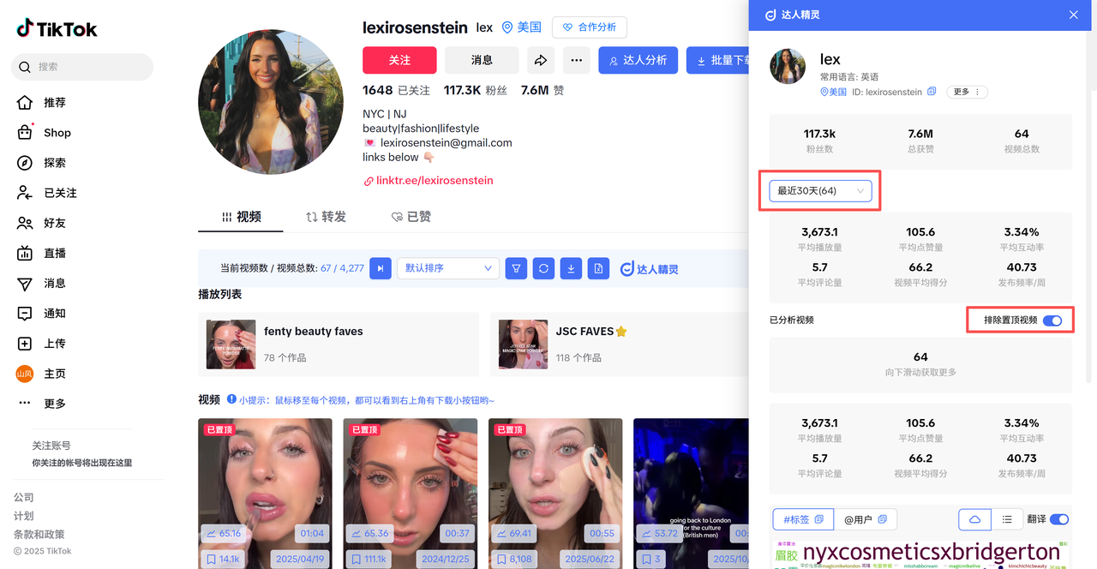Open the three-dot more options button

[x=577, y=60]
